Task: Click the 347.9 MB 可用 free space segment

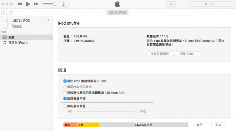Action: pos(143,125)
